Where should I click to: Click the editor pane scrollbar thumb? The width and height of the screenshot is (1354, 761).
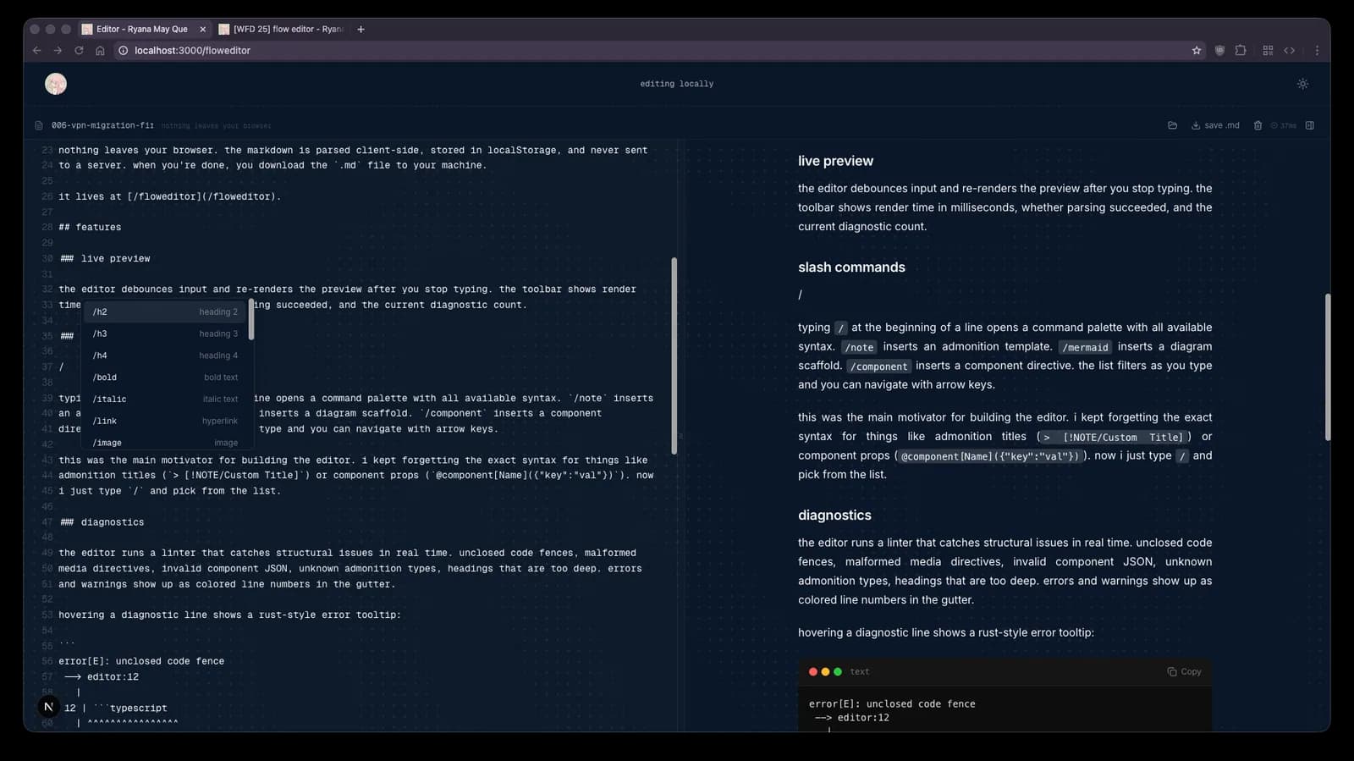click(674, 356)
